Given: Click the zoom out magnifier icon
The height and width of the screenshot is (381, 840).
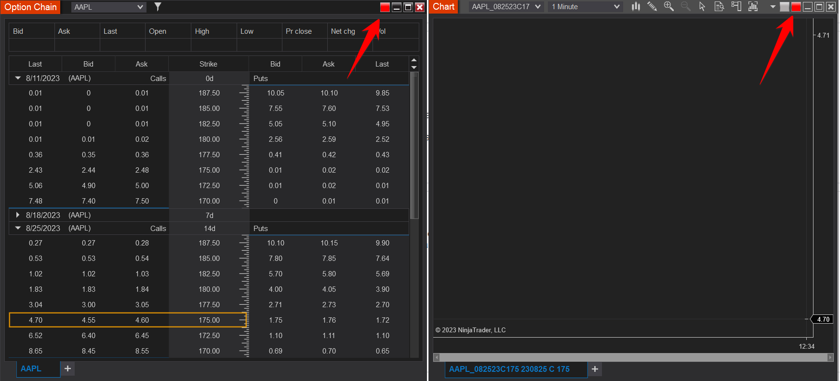Looking at the screenshot, I should (x=686, y=7).
